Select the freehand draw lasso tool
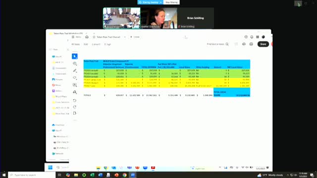317x178 pixels. pos(75,78)
